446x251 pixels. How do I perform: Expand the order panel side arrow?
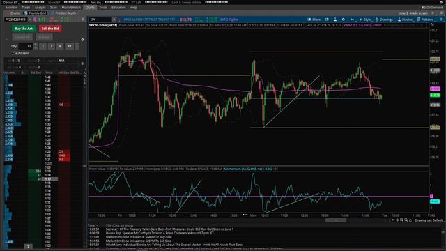point(6,40)
